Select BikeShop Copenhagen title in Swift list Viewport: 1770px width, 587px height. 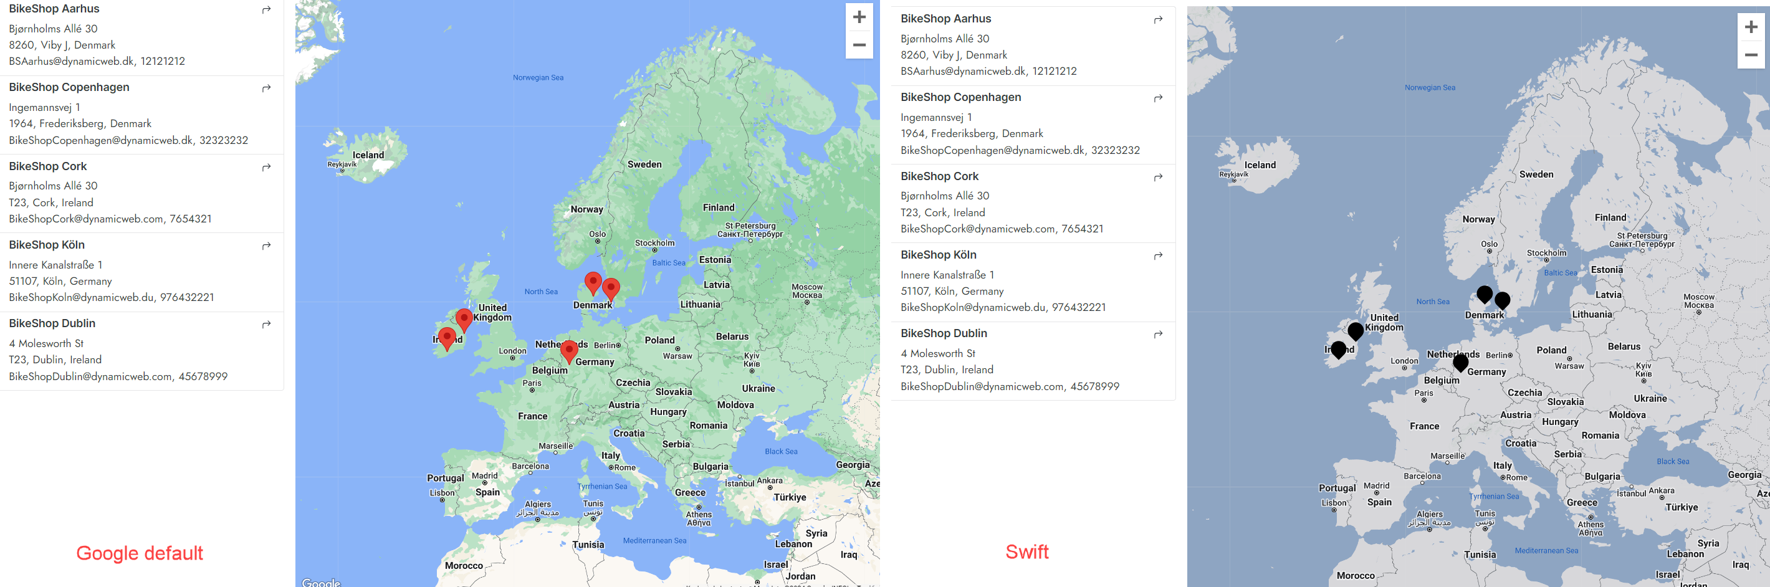(x=961, y=97)
